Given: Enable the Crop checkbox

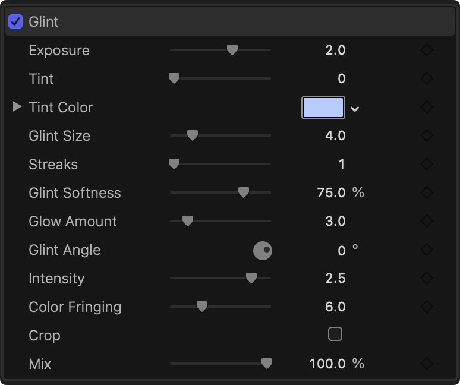Looking at the screenshot, I should click(x=335, y=335).
